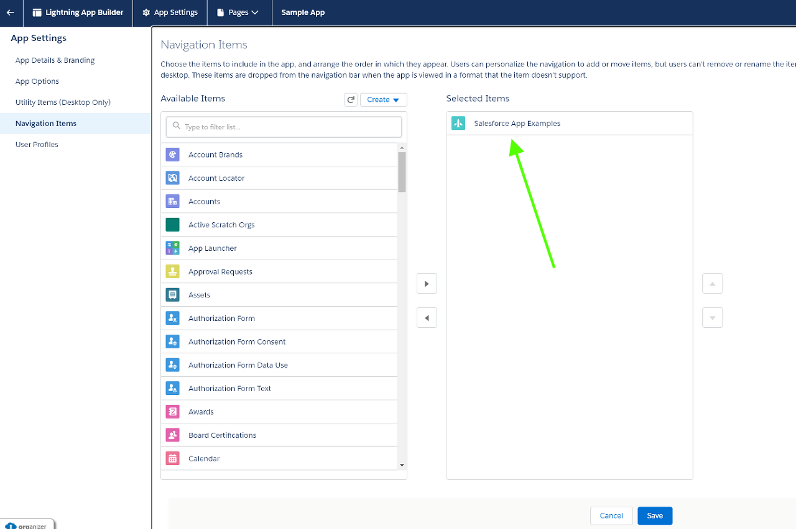Move item to Available with left arrow
This screenshot has width=796, height=529.
[x=427, y=318]
